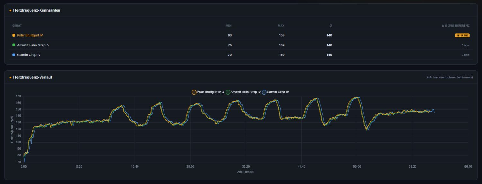Click the 25:00 tick on time axis
The width and height of the screenshot is (482, 184).
190,167
